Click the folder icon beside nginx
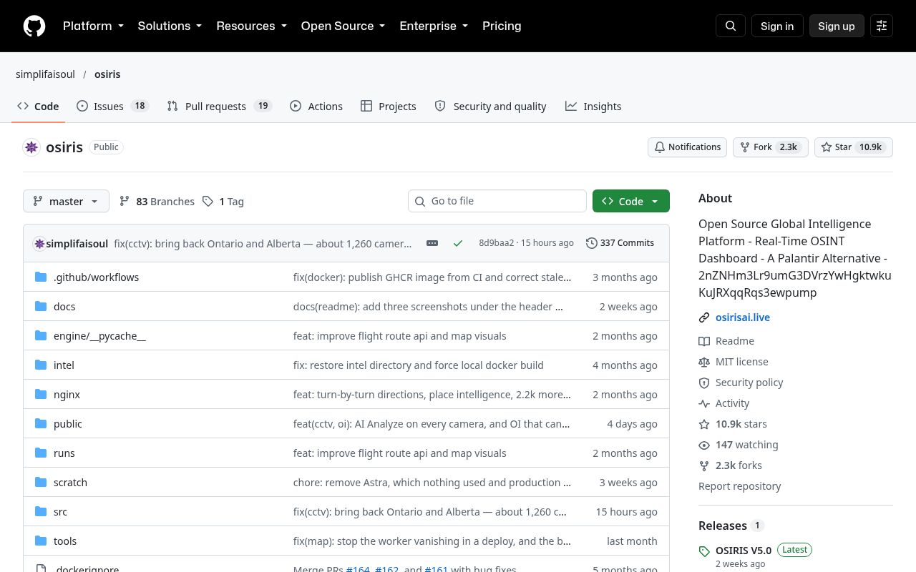Viewport: 916px width, 572px height. tap(41, 394)
